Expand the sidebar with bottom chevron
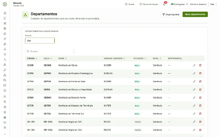 pyautogui.click(x=5, y=134)
